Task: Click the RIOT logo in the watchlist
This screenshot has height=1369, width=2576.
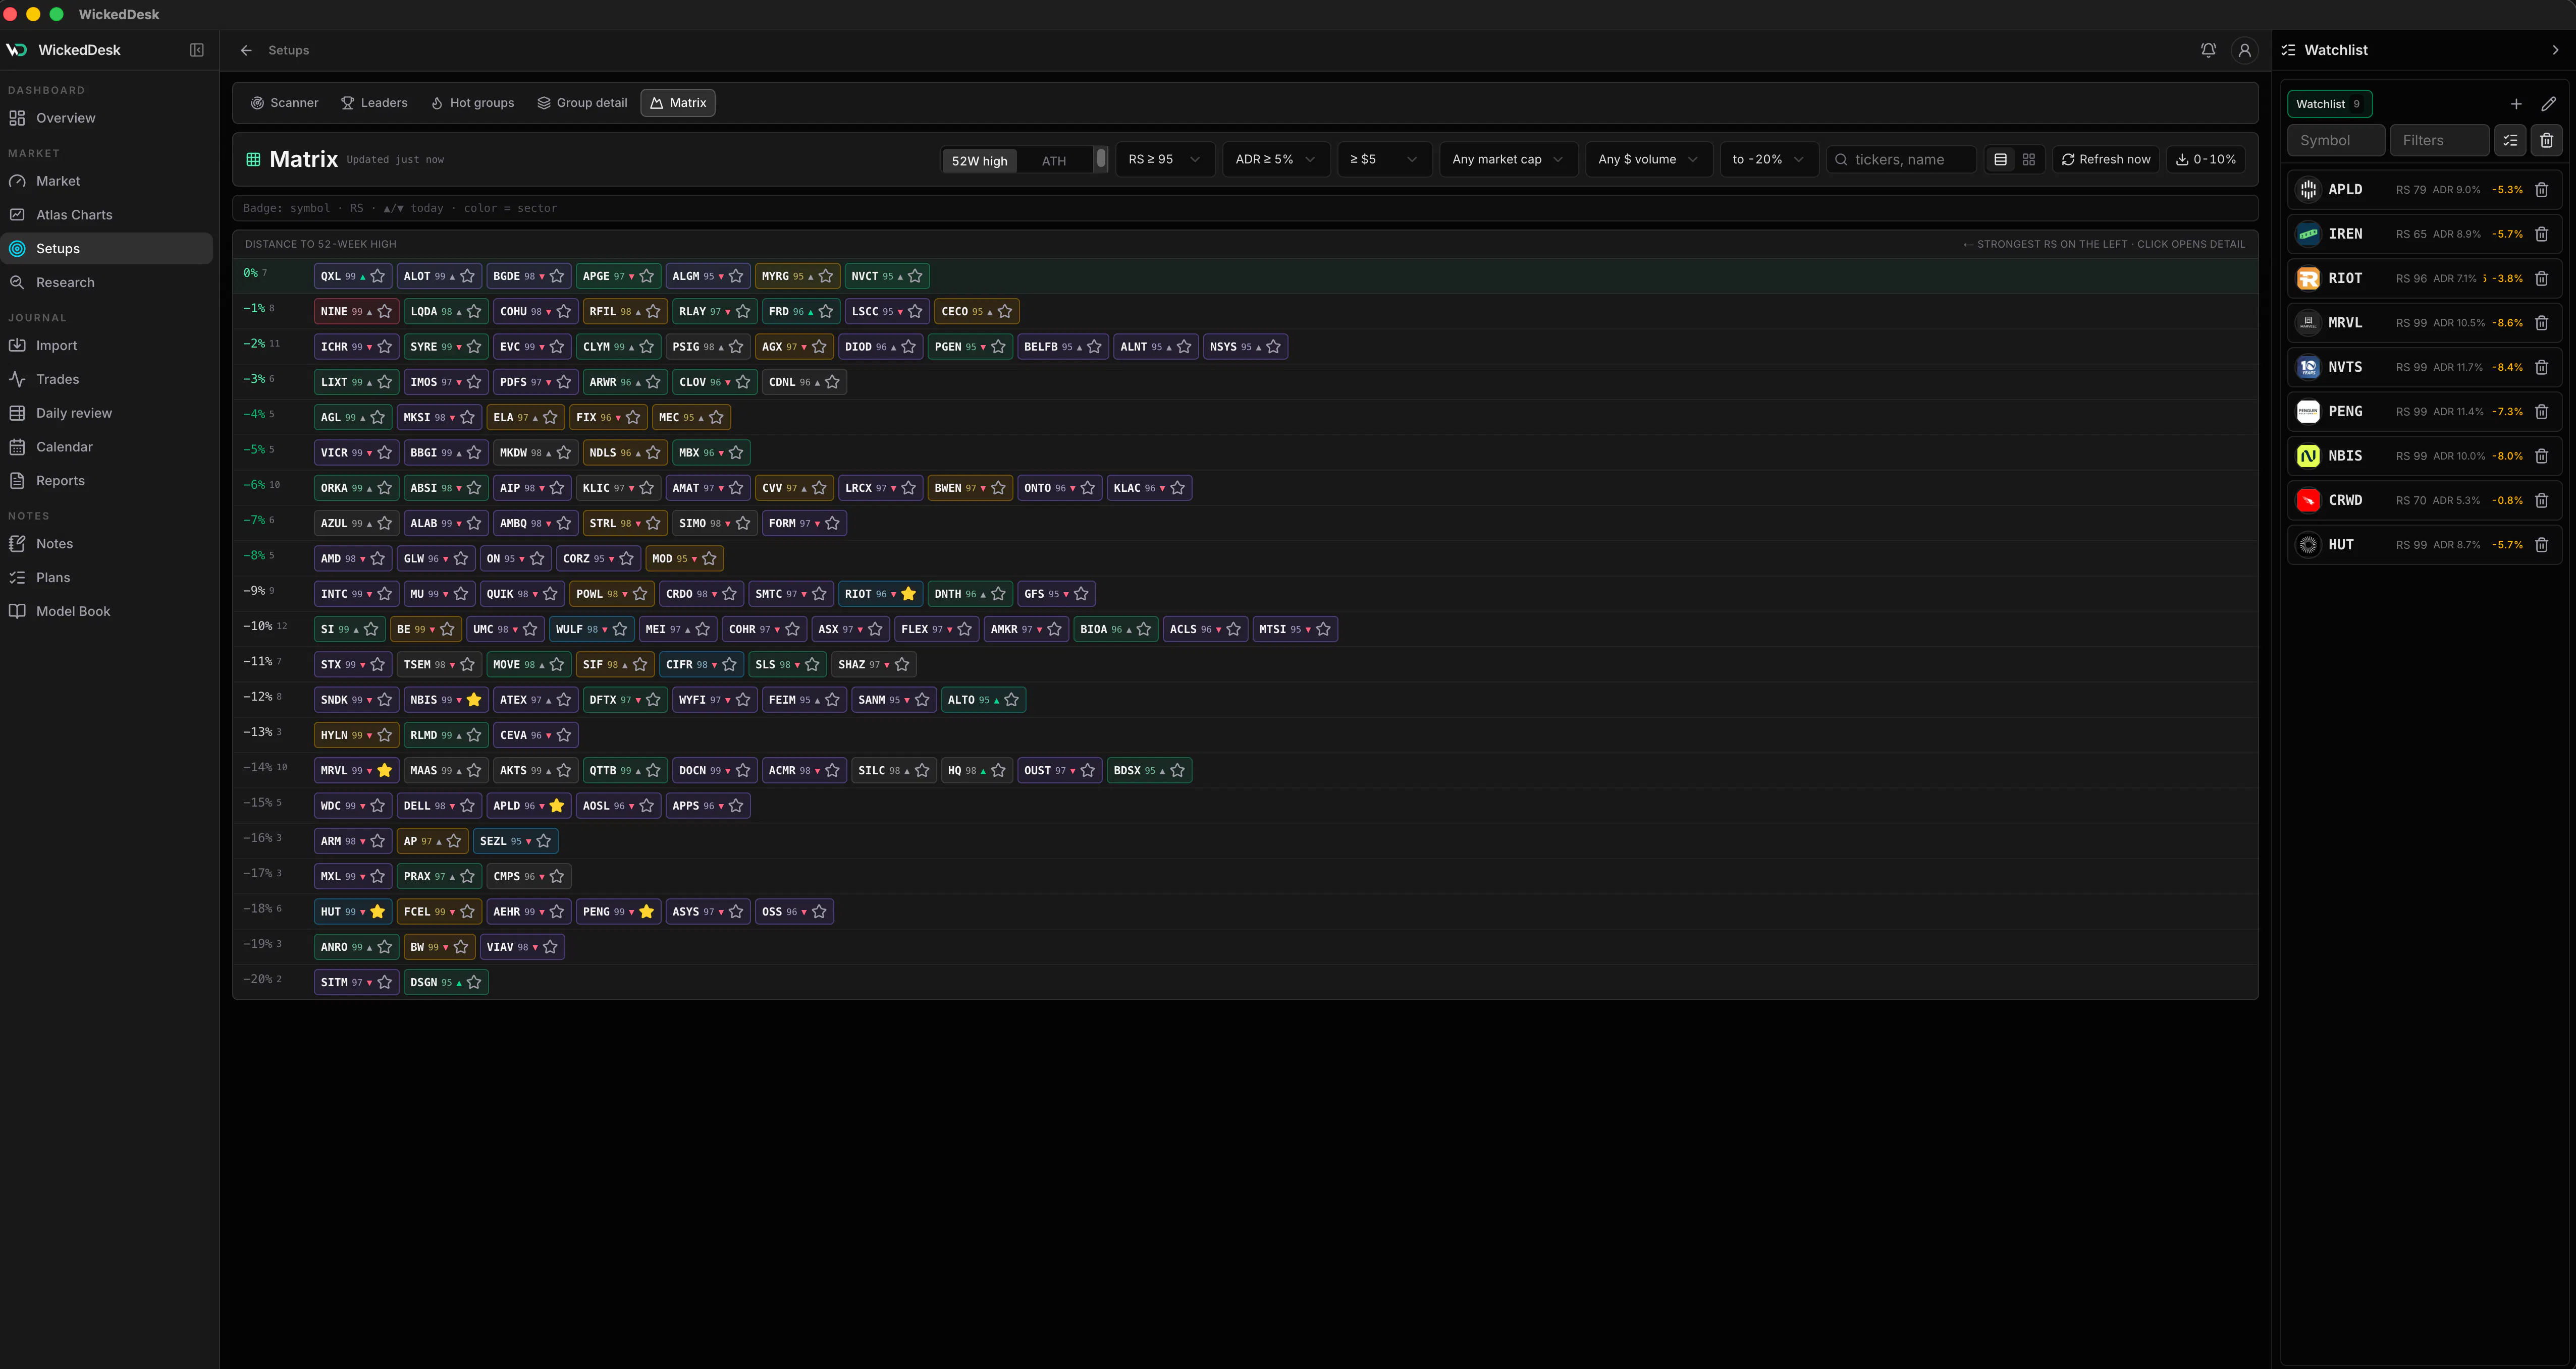Action: pos(2308,279)
